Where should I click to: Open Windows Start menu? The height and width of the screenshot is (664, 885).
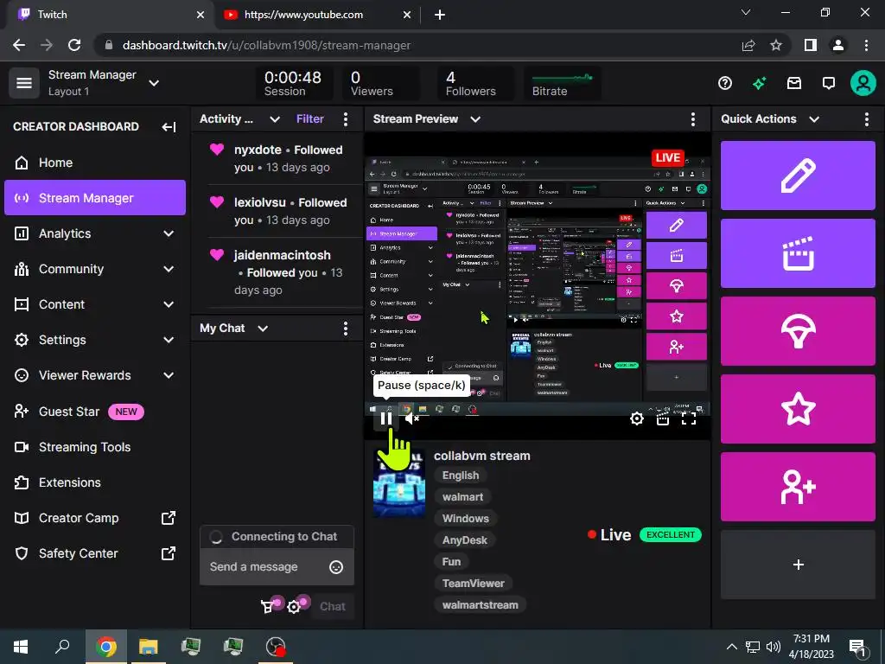tap(22, 647)
